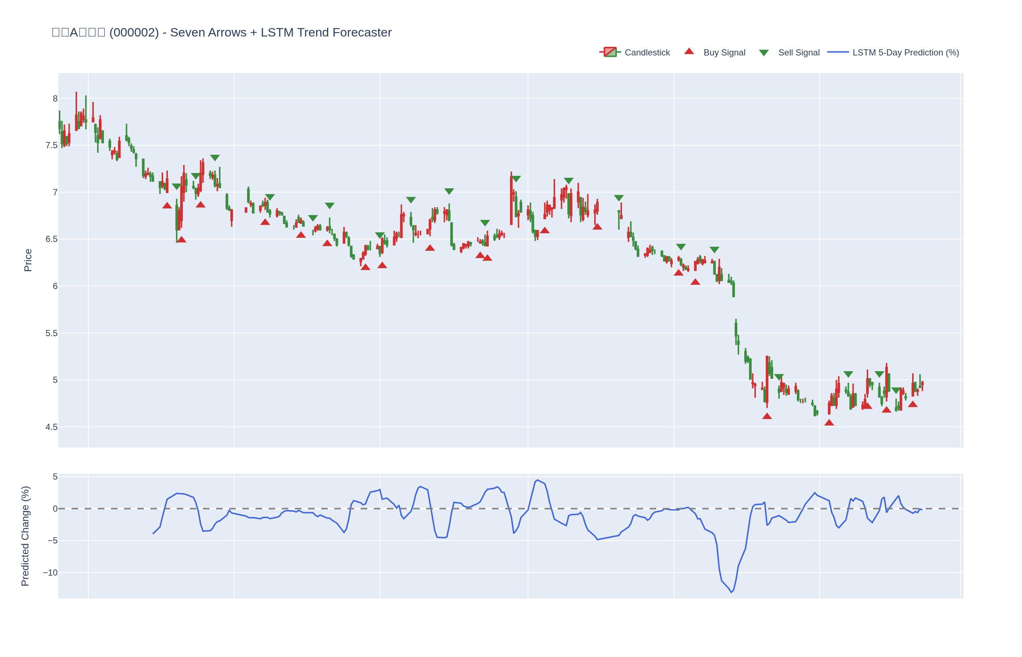Click the lowest buy signal marker on the price chart
This screenshot has width=1022, height=657.
click(829, 423)
